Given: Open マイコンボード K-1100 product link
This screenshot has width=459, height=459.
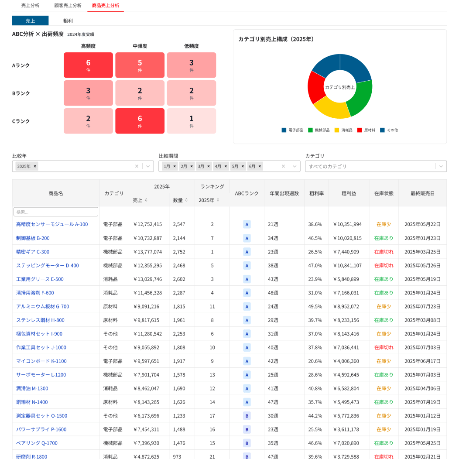Looking at the screenshot, I should [x=41, y=361].
